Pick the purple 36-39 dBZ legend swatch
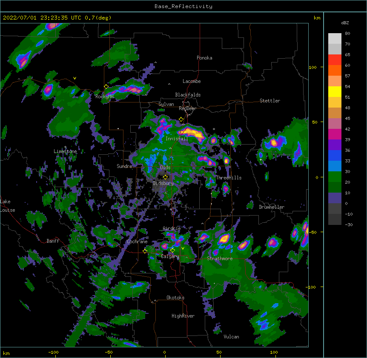367x358 pixels. [335, 145]
